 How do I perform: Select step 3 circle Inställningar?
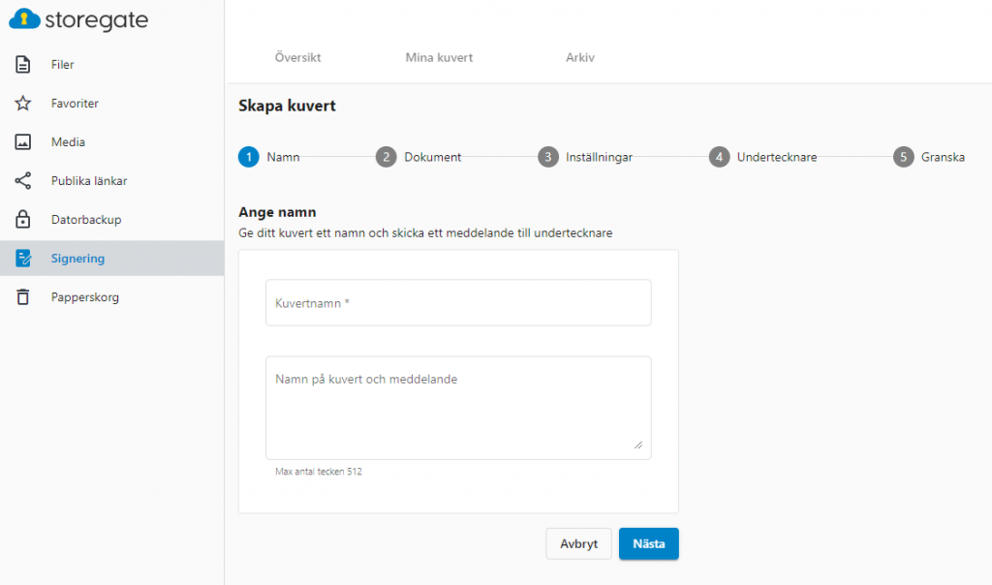pyautogui.click(x=548, y=157)
